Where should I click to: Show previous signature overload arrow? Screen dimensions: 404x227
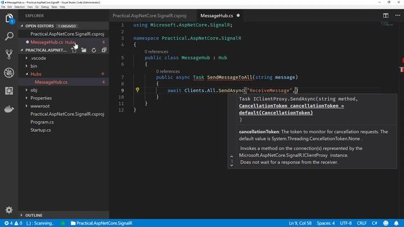[x=232, y=156]
